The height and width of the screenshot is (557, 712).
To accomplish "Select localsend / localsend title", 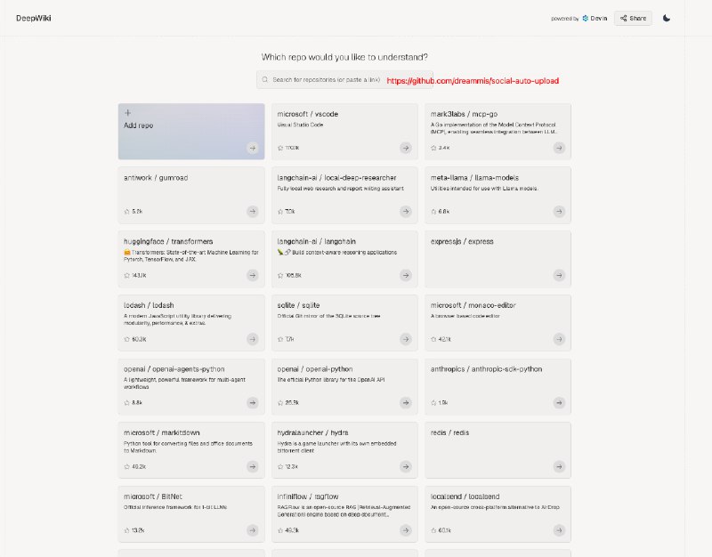I will [465, 496].
